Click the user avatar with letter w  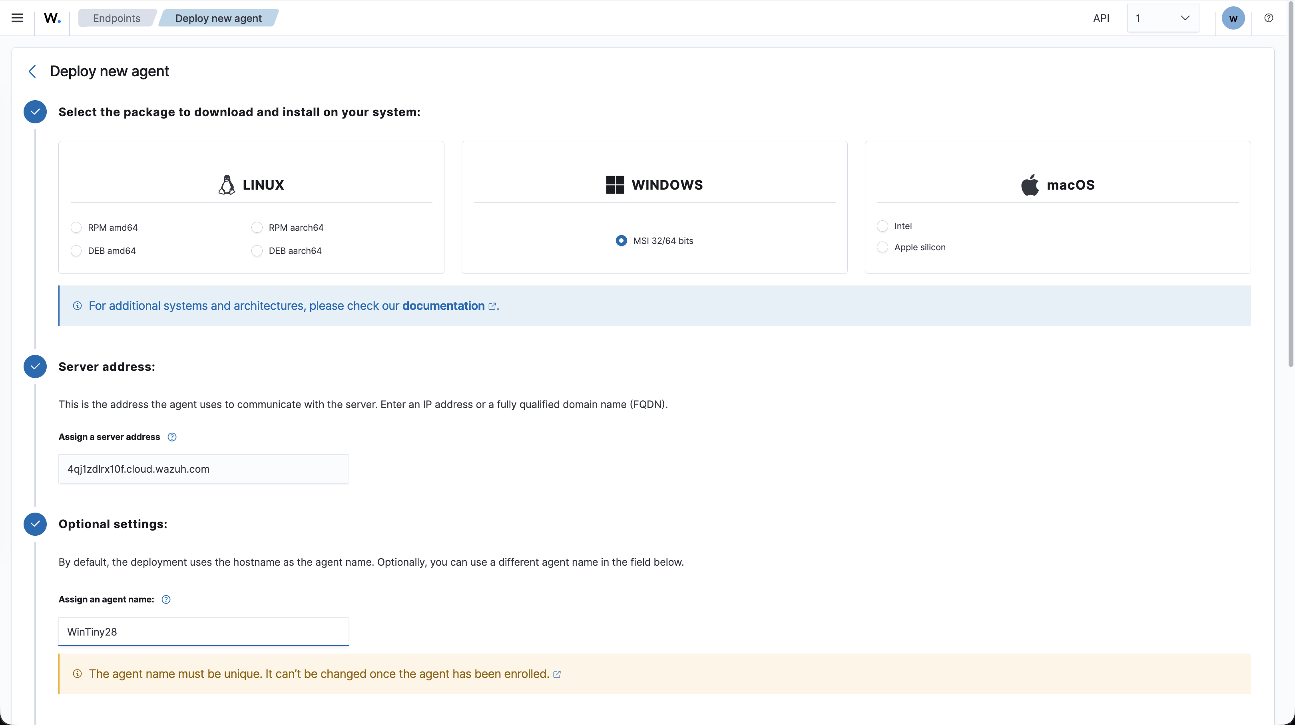pos(1233,18)
